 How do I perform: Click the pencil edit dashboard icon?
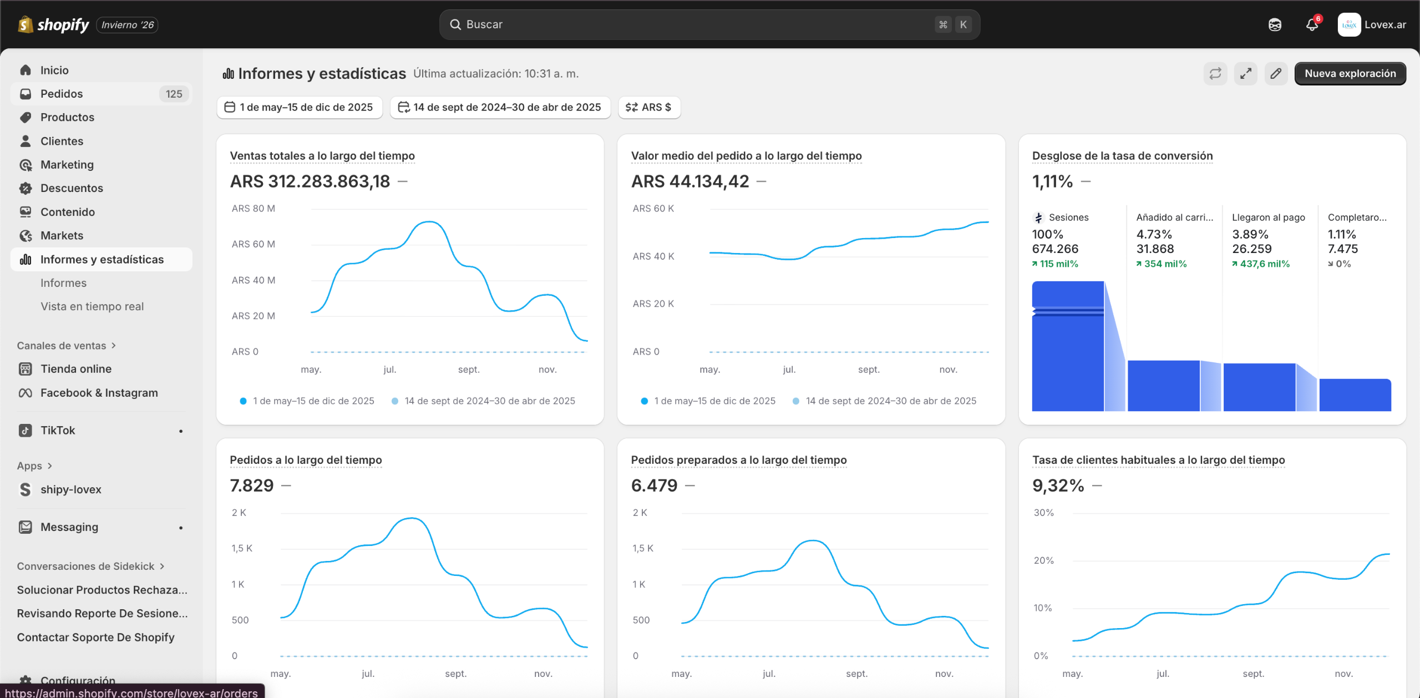click(x=1276, y=74)
